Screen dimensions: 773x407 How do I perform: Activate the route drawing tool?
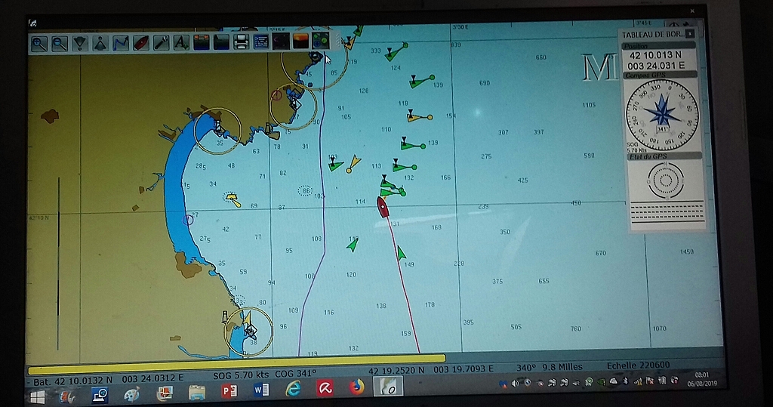(120, 43)
